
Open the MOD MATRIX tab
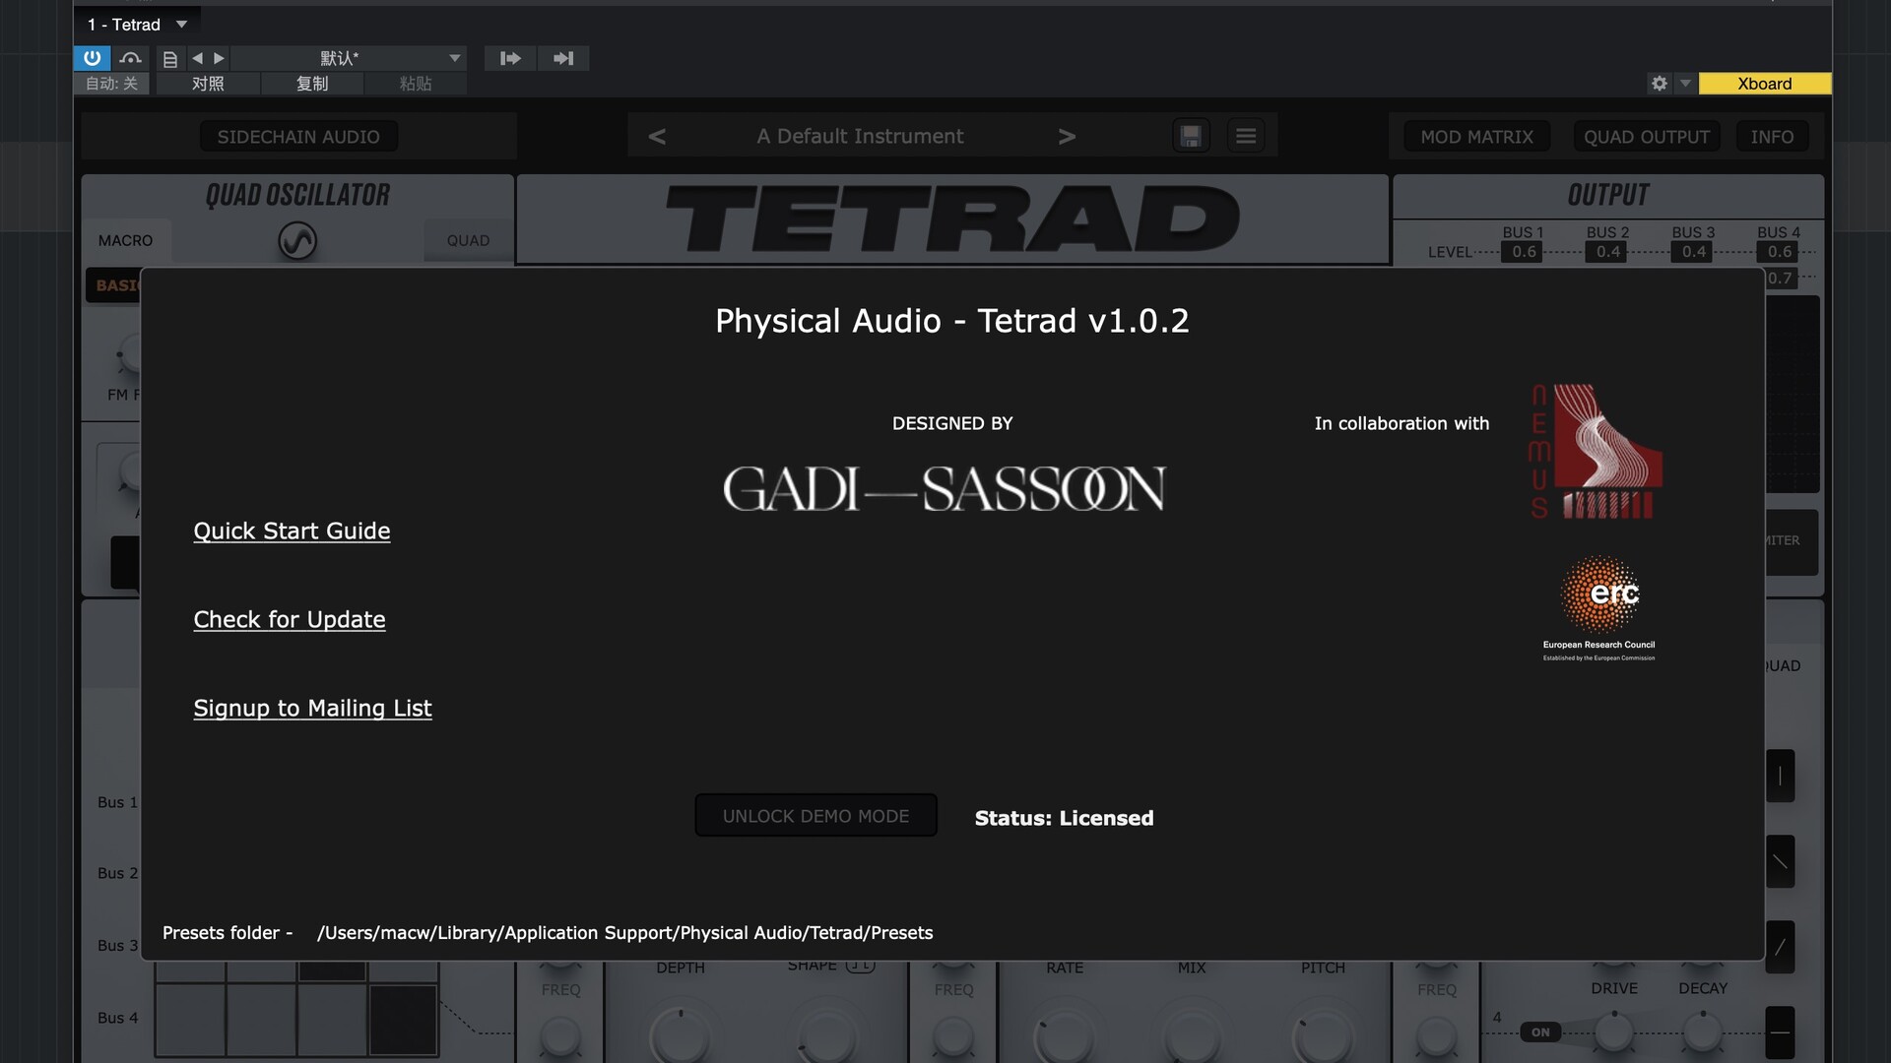coord(1476,137)
